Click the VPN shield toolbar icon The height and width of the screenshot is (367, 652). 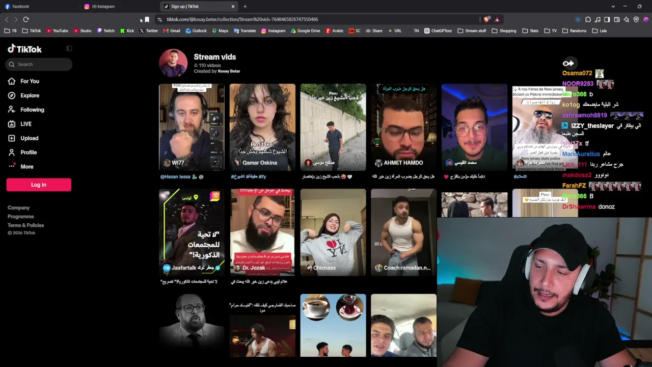(636, 19)
